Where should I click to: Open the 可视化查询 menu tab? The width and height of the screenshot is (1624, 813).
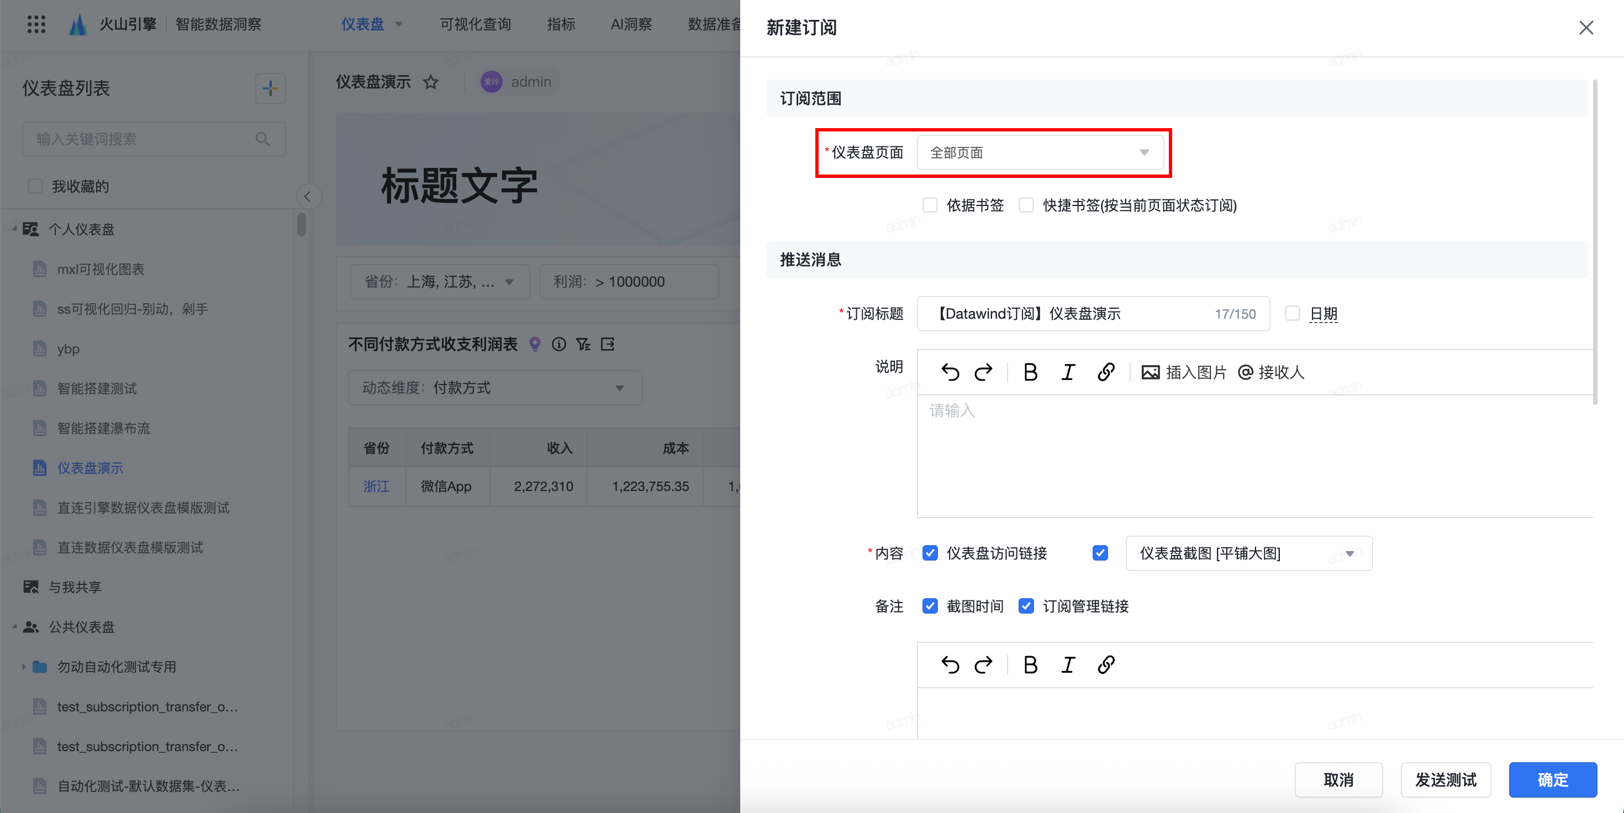tap(476, 24)
